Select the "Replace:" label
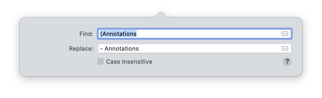 (x=81, y=48)
